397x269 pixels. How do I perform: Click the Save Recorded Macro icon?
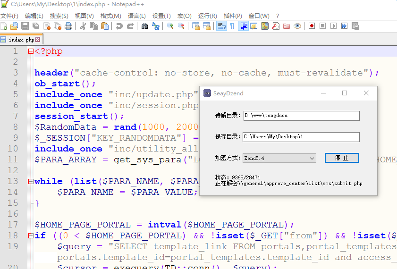coord(355,26)
